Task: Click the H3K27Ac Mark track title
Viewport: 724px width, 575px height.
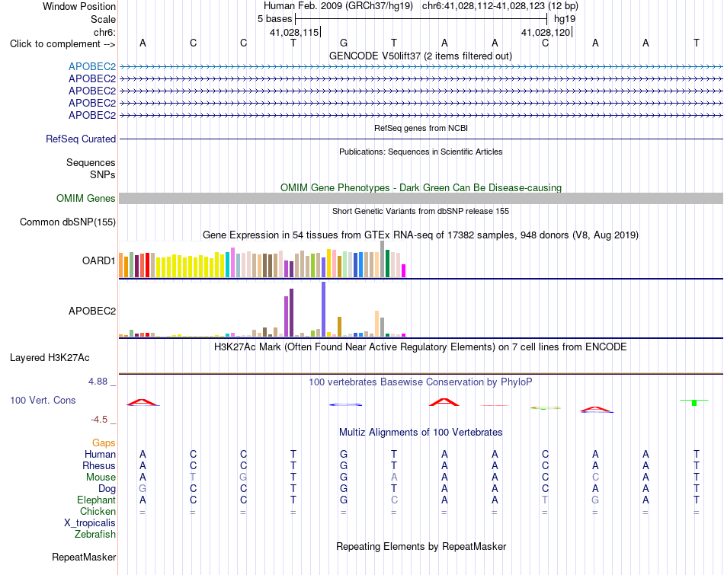Action: tap(420, 347)
